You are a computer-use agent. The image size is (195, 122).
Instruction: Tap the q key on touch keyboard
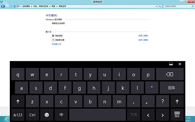tap(18, 74)
